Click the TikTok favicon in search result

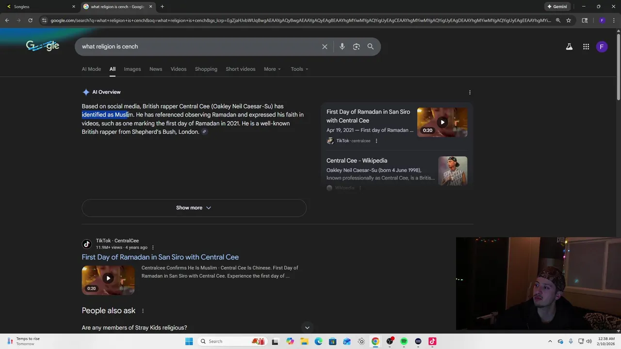coord(86,244)
